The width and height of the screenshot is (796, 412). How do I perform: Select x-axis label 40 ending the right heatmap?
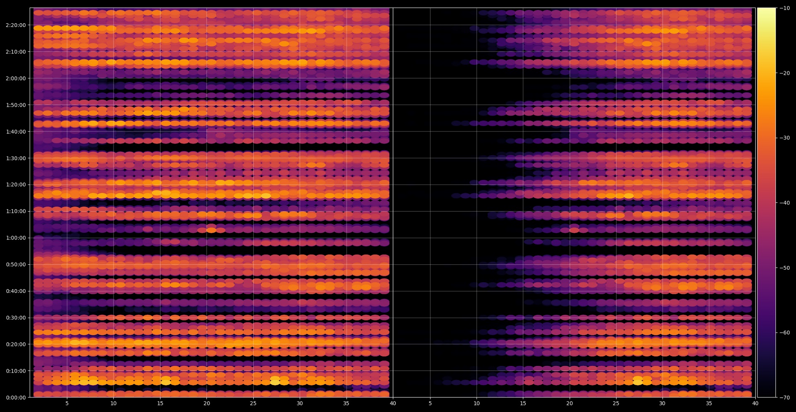tap(755, 403)
